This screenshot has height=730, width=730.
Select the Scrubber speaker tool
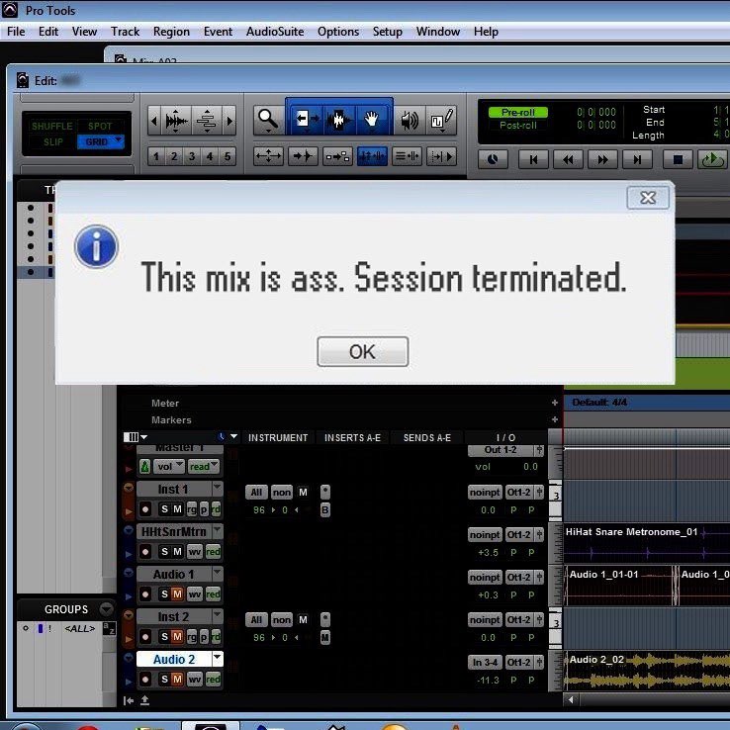[x=409, y=121]
